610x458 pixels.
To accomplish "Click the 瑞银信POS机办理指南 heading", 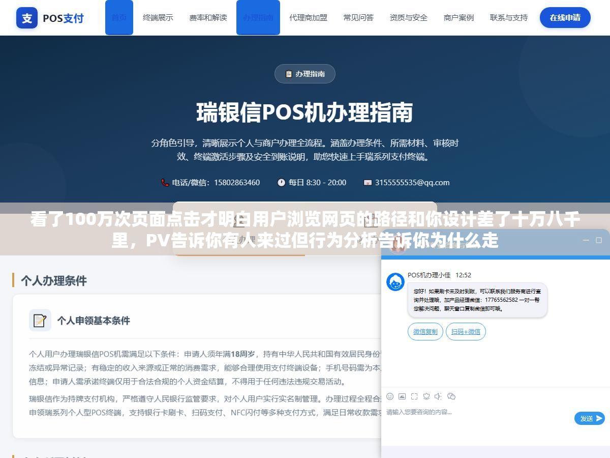I will click(x=305, y=113).
